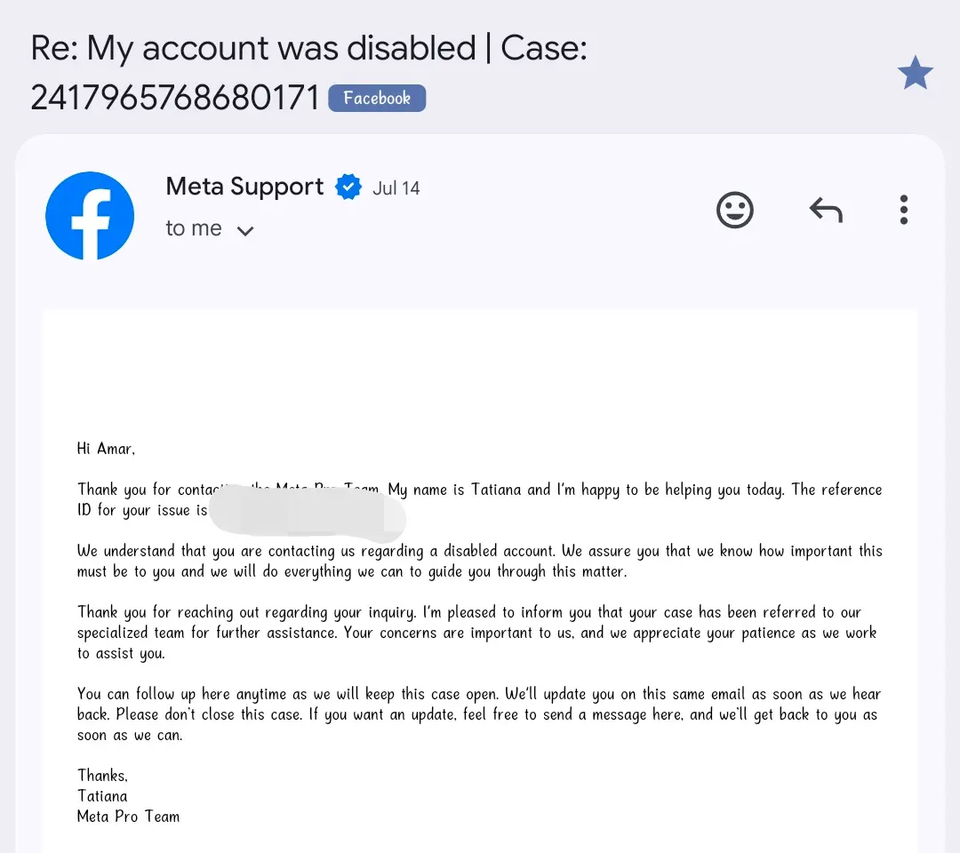Click the 'You can follow up here' paragraph
Image resolution: width=960 pixels, height=853 pixels.
479,714
